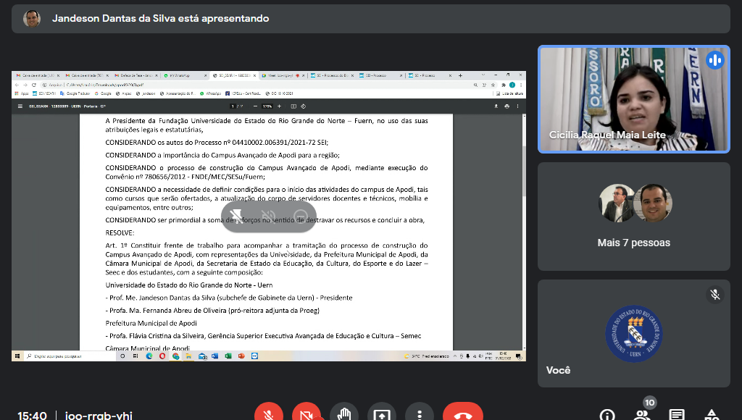Open File Explorer from the shared taskbar

pos(188,356)
